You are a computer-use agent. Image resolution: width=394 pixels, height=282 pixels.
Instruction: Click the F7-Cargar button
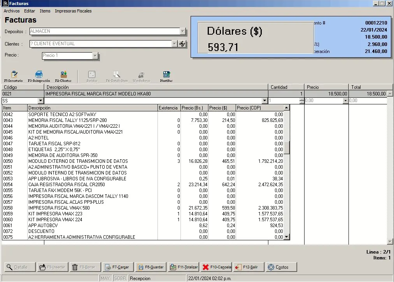tap(118, 267)
